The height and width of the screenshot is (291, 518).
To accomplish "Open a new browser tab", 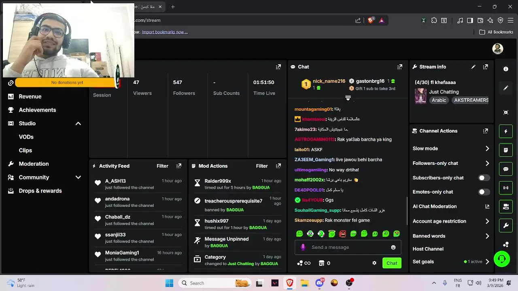I will coord(173,7).
